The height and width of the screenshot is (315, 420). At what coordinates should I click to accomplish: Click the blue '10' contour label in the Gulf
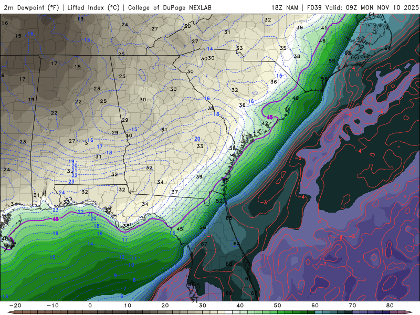pyautogui.click(x=131, y=265)
